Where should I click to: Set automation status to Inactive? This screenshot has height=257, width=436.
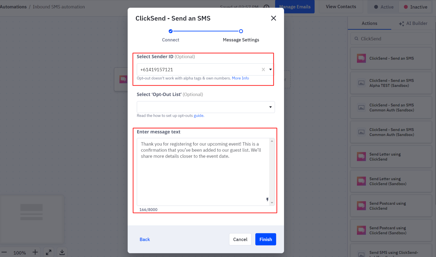click(x=415, y=7)
